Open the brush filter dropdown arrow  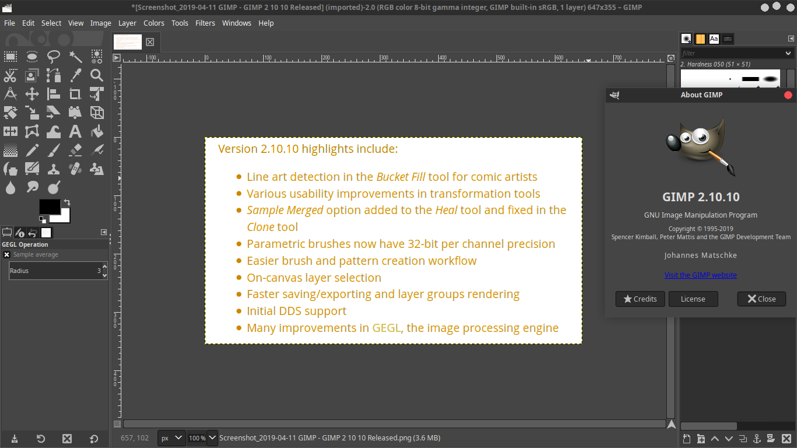(x=788, y=53)
